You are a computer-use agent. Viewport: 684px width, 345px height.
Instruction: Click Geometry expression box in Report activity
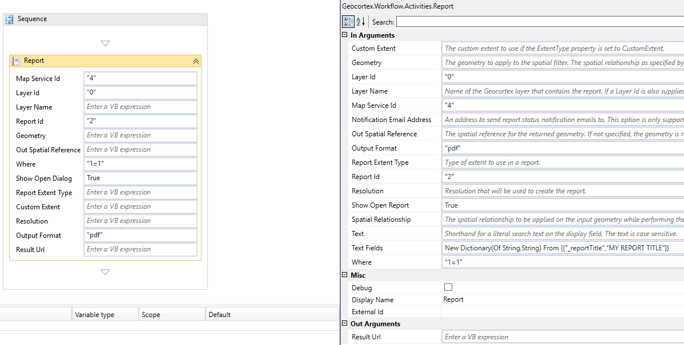coord(140,136)
